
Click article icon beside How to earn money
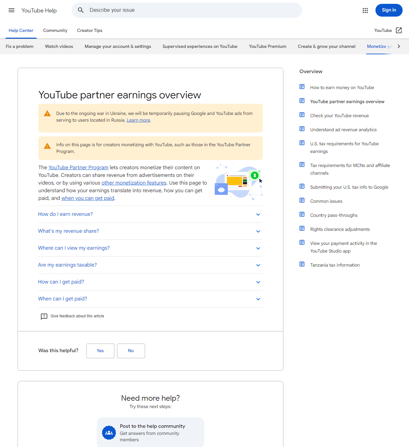302,87
